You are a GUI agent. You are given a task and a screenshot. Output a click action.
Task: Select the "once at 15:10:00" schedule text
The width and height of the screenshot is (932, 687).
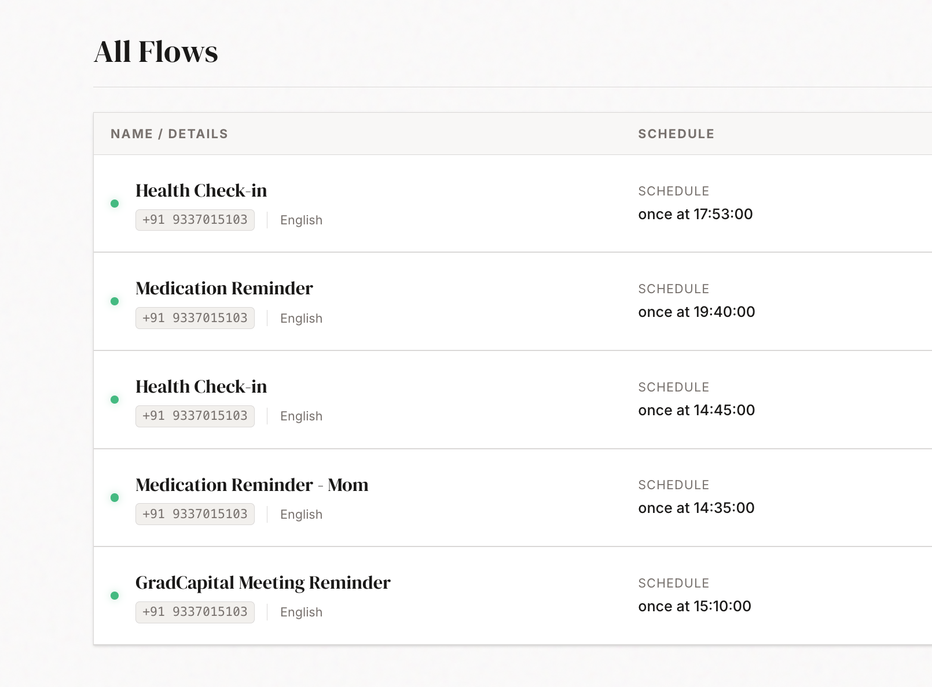click(694, 607)
